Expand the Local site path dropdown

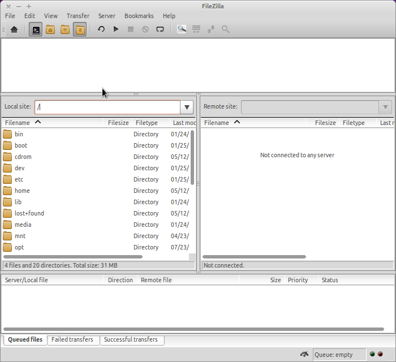tap(187, 107)
